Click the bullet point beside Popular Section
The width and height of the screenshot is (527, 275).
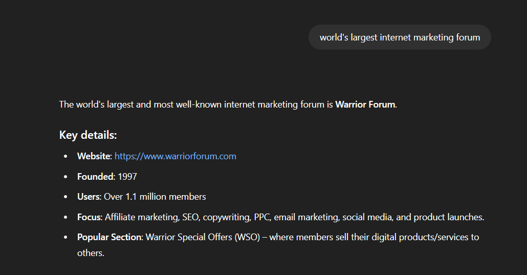[65, 237]
